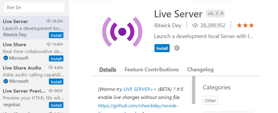
Task: Select Live Server in the extension list
Action: 35,28
